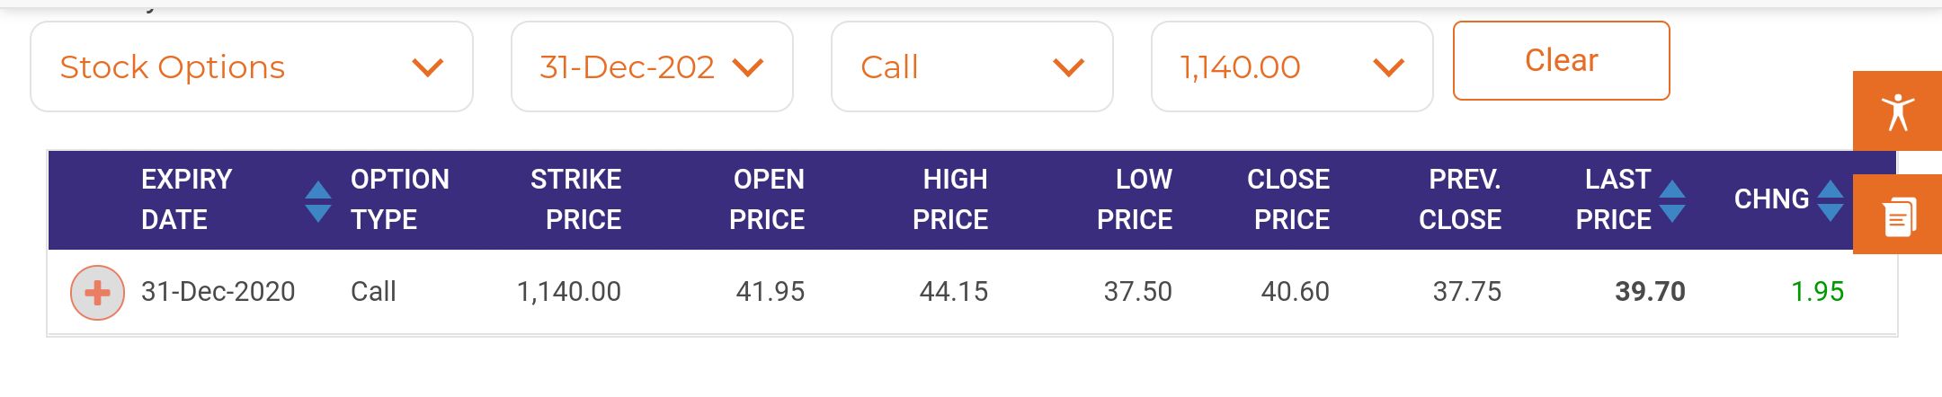
Task: Select the 39.70 last price value
Action: click(1650, 292)
